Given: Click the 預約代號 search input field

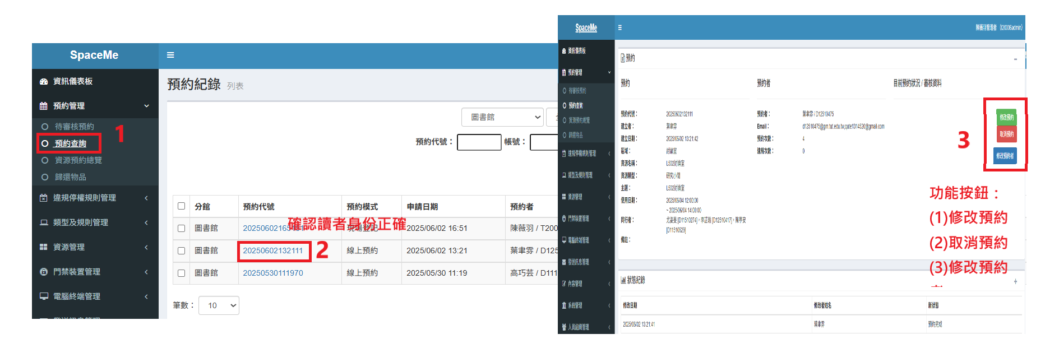Looking at the screenshot, I should click(479, 142).
